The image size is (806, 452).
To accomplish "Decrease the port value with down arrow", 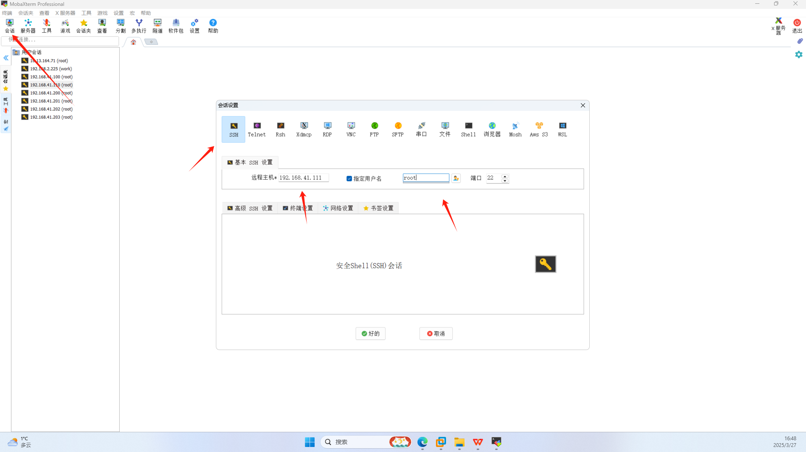I will [x=505, y=180].
